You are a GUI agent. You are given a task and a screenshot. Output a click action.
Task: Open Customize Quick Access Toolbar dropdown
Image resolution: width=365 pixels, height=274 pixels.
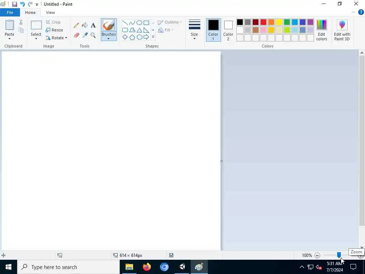click(x=37, y=4)
